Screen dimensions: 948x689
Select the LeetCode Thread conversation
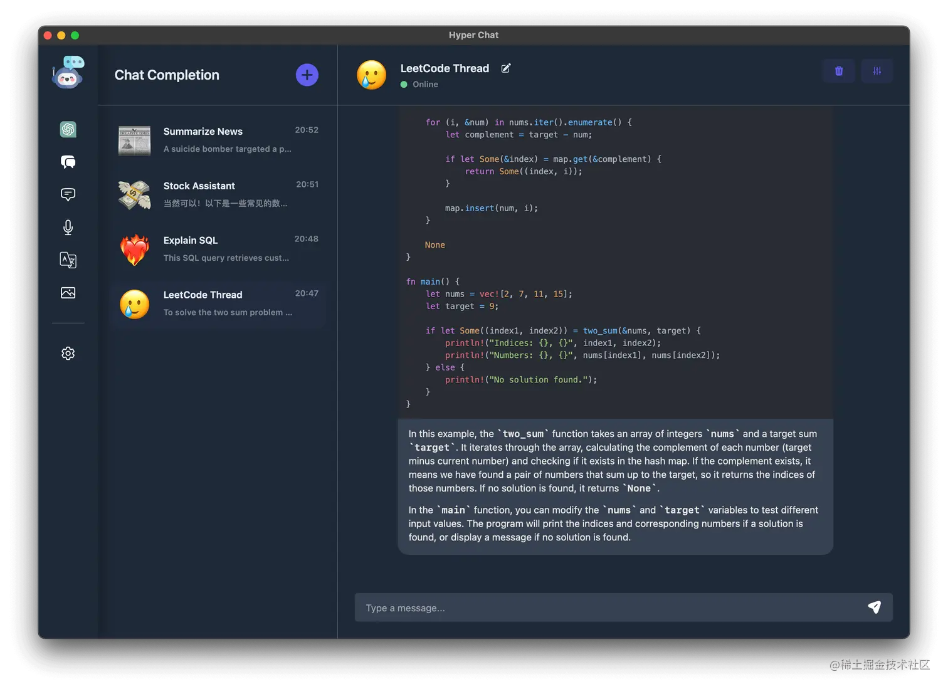pyautogui.click(x=218, y=303)
